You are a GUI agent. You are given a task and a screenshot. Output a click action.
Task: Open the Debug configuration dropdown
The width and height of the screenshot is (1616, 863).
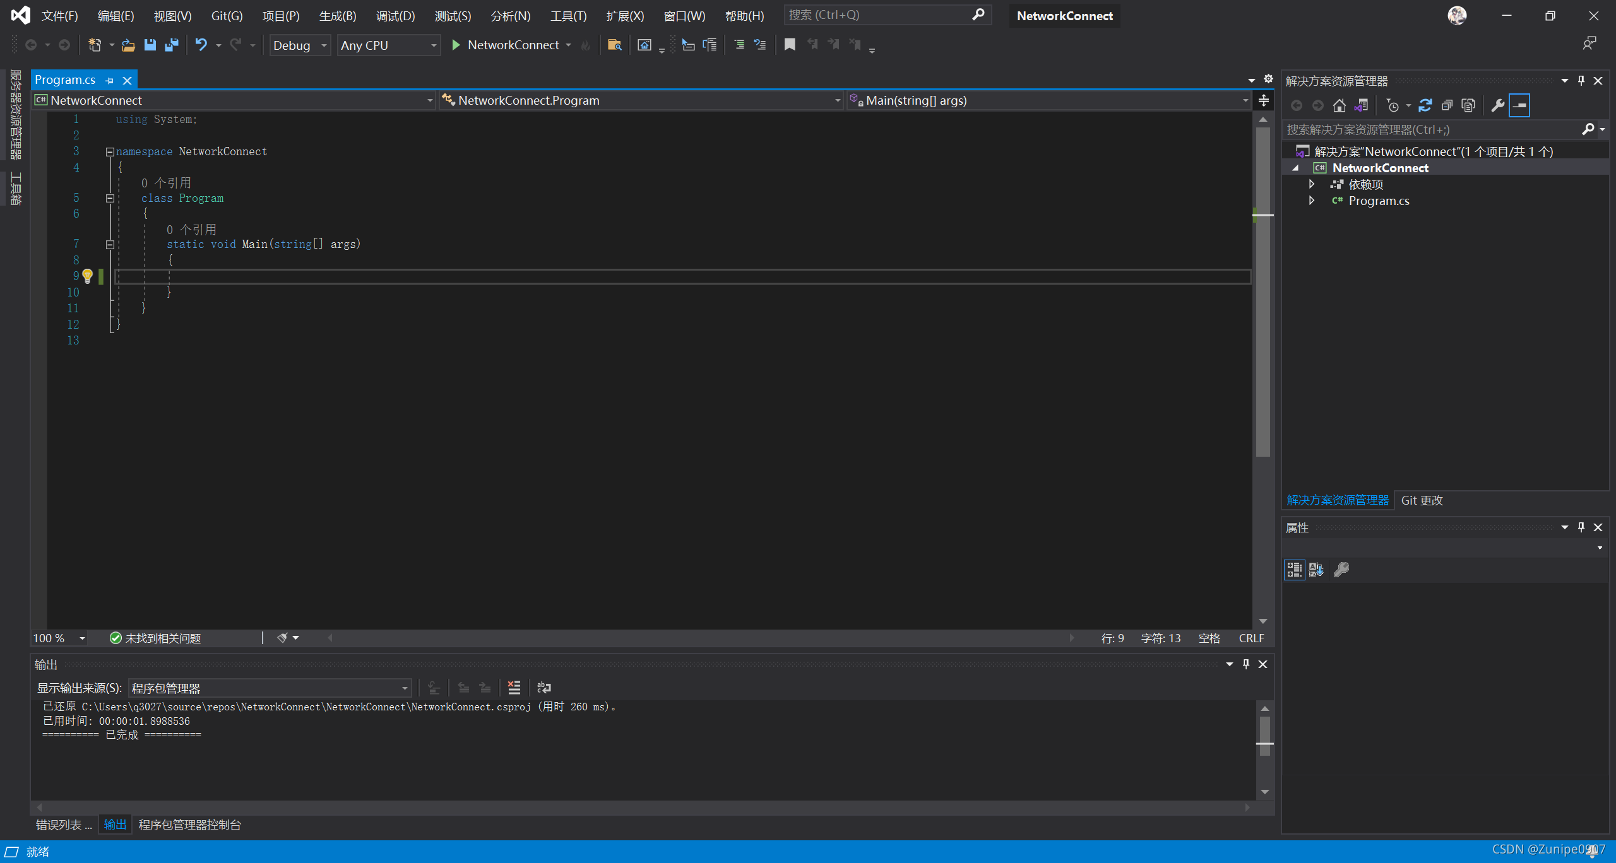[300, 45]
